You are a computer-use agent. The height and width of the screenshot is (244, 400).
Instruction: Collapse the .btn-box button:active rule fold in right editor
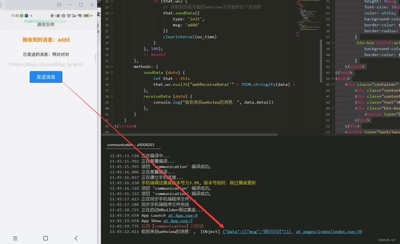pyautogui.click(x=333, y=43)
